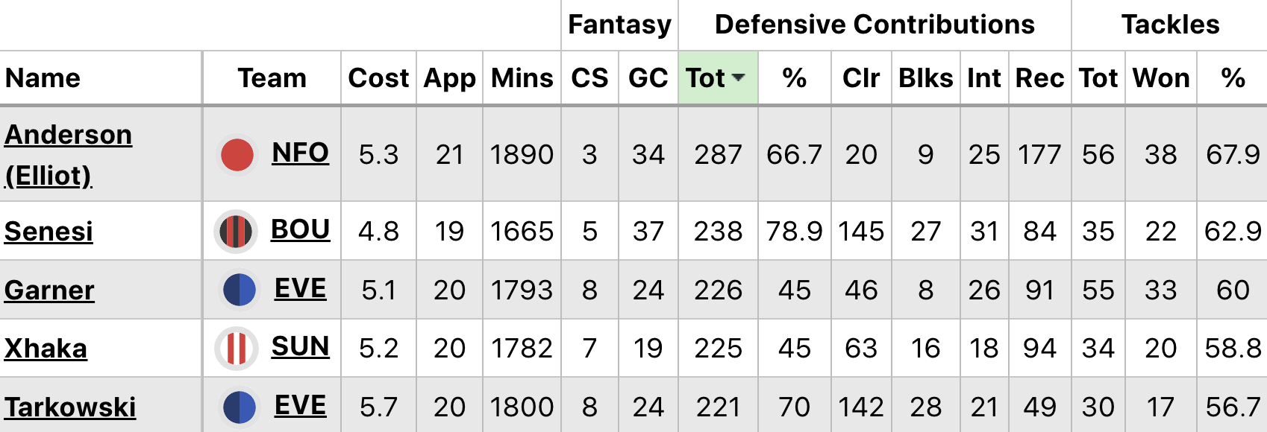Screen dimensions: 1267x432
Task: Open the NFO team link
Action: pyautogui.click(x=300, y=153)
